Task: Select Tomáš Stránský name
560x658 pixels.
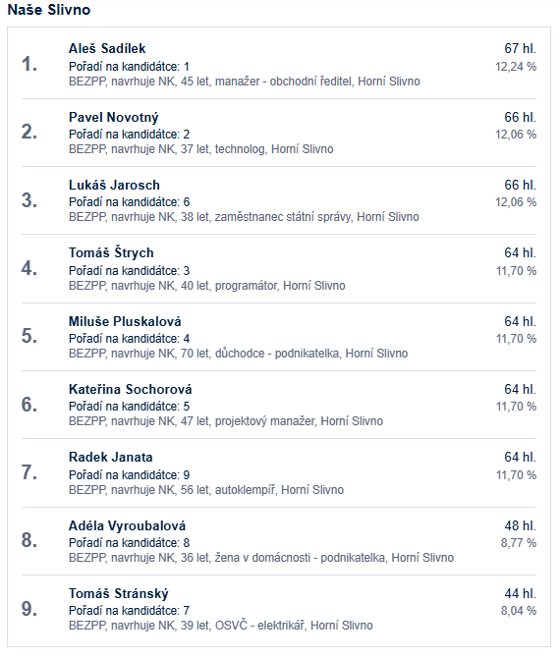Action: click(x=118, y=594)
